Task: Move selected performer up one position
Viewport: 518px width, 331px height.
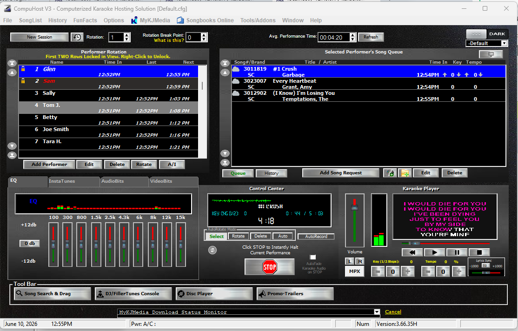Action: point(12,73)
